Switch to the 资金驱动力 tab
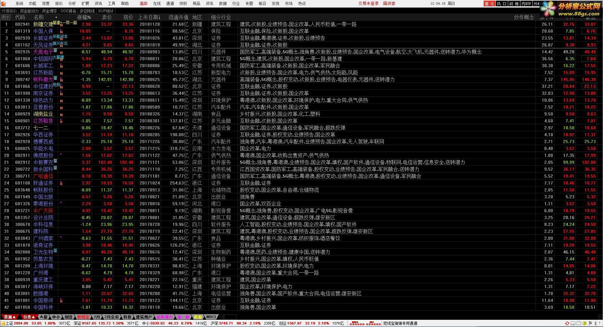The height and width of the screenshot is (327, 603). [x=29, y=11]
